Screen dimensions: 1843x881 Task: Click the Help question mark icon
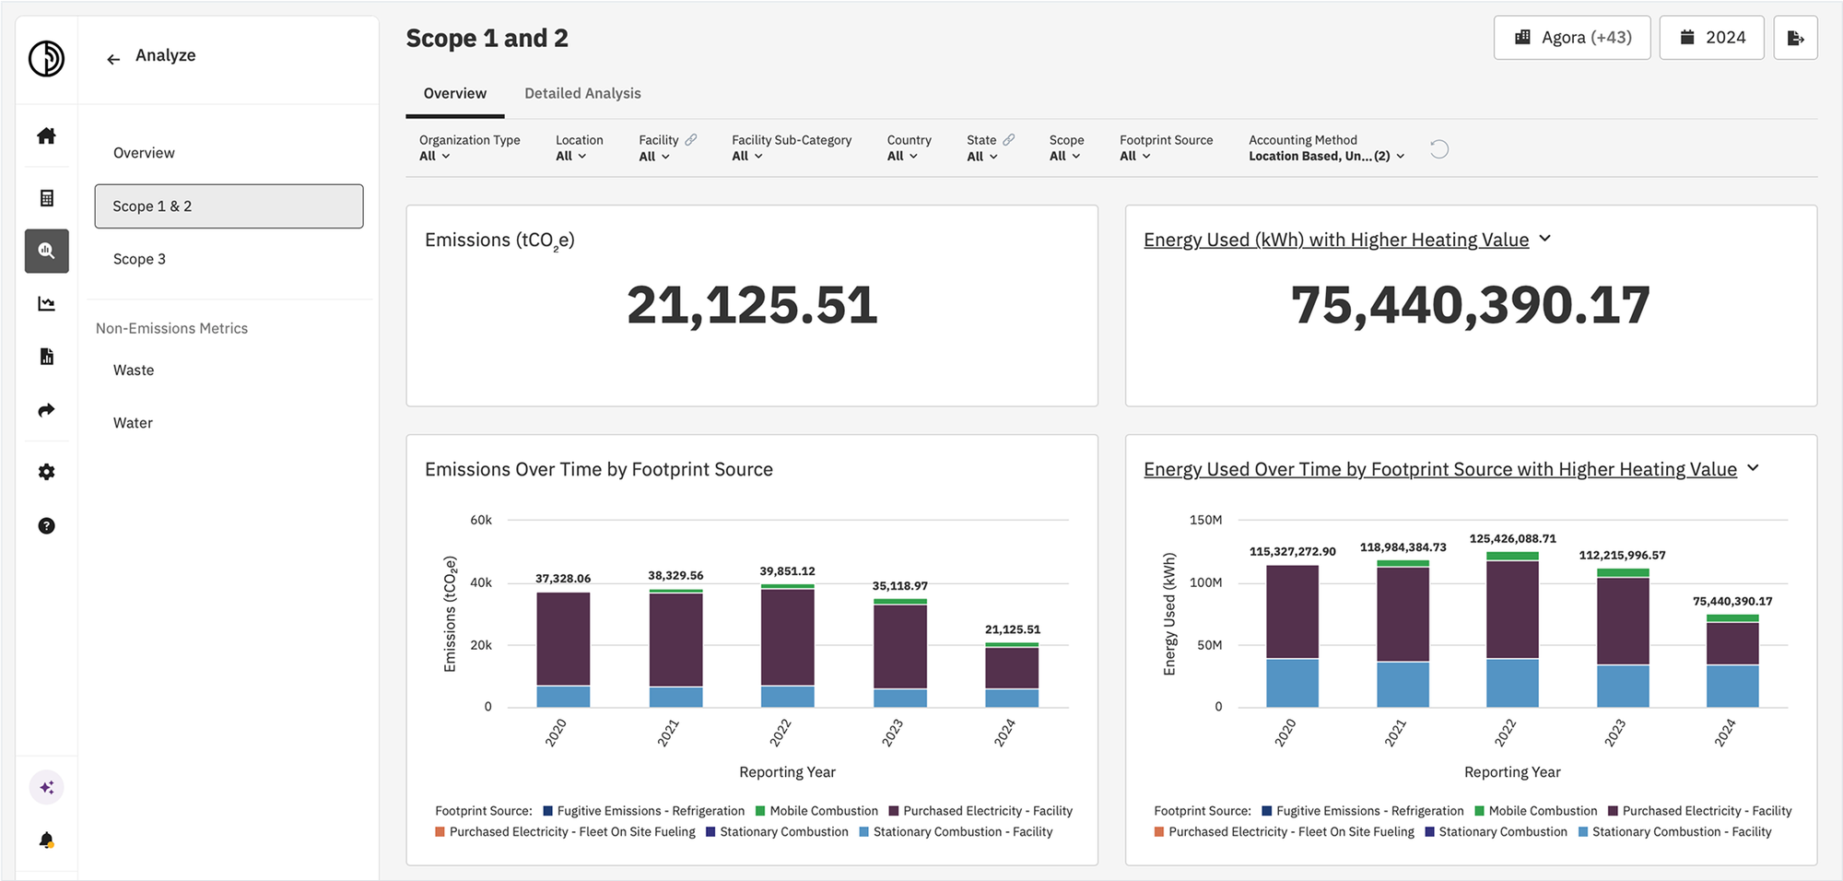click(46, 525)
